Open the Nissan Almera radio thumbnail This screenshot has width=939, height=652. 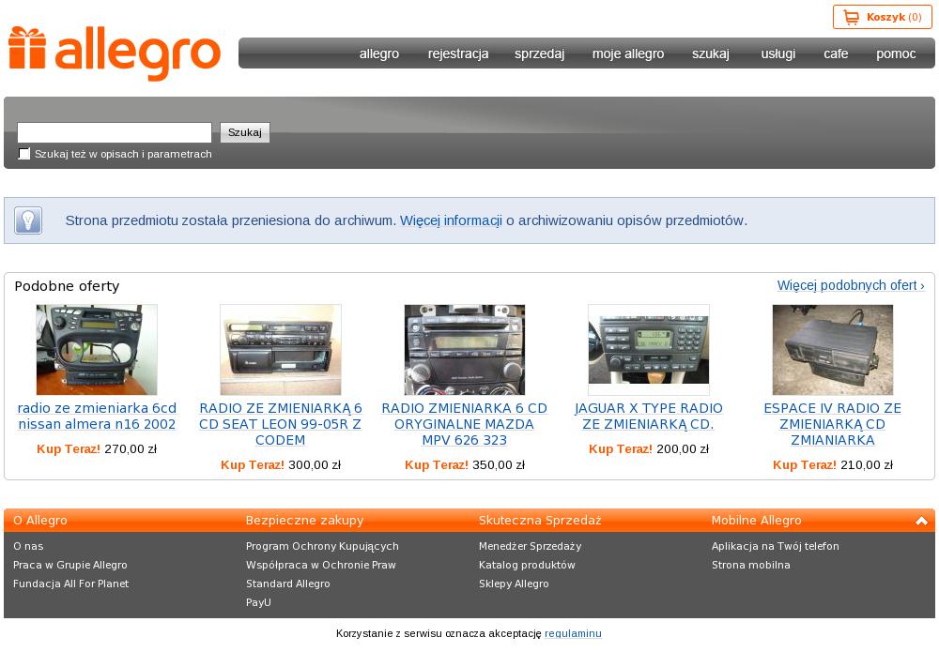coord(97,349)
